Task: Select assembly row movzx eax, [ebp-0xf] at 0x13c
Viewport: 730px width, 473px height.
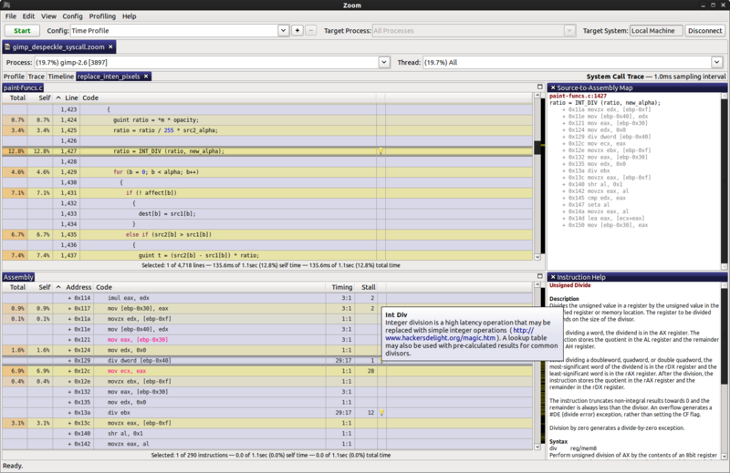Action: (267, 423)
